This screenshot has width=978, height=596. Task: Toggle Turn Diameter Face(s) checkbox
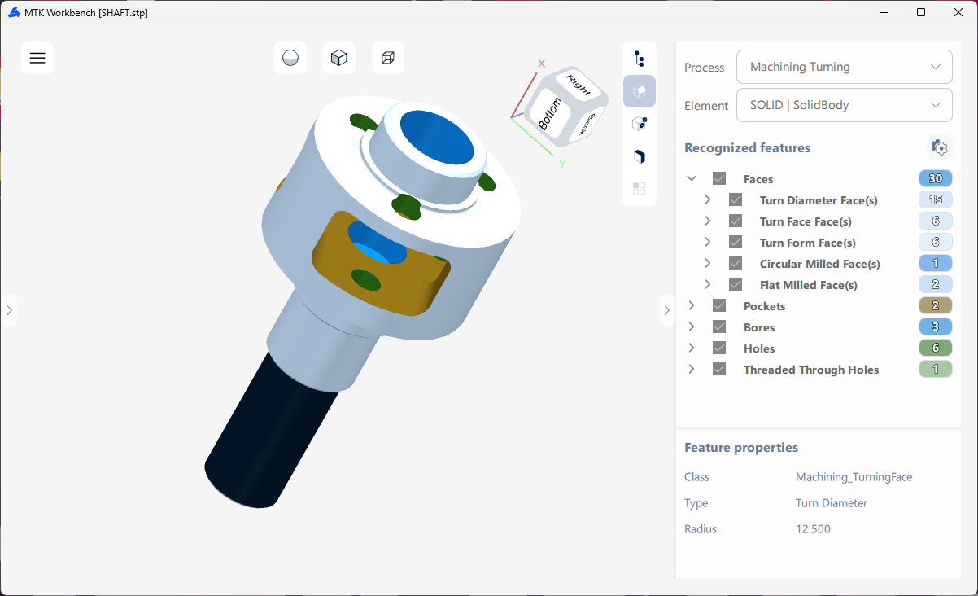736,200
